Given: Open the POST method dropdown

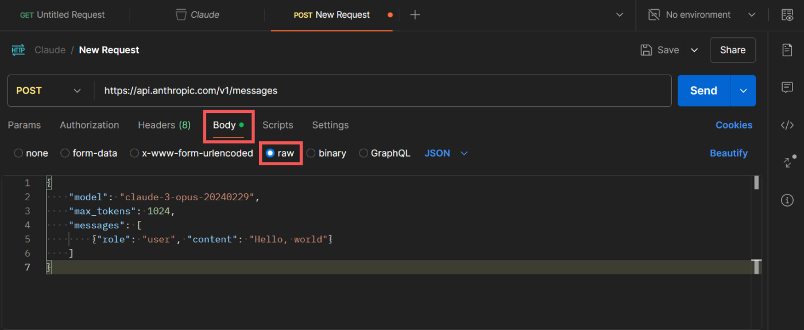Looking at the screenshot, I should [49, 91].
